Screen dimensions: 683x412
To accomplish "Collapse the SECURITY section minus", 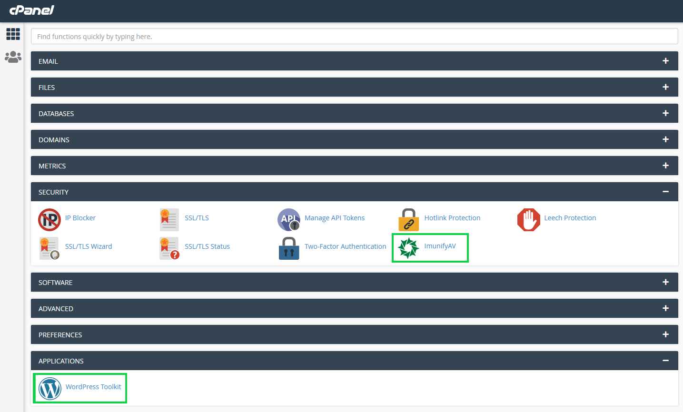I will point(665,192).
